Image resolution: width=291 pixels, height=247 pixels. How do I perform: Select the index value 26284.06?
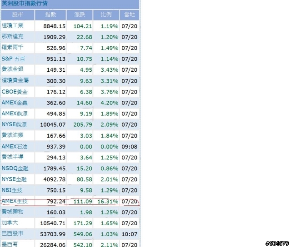coord(53,245)
